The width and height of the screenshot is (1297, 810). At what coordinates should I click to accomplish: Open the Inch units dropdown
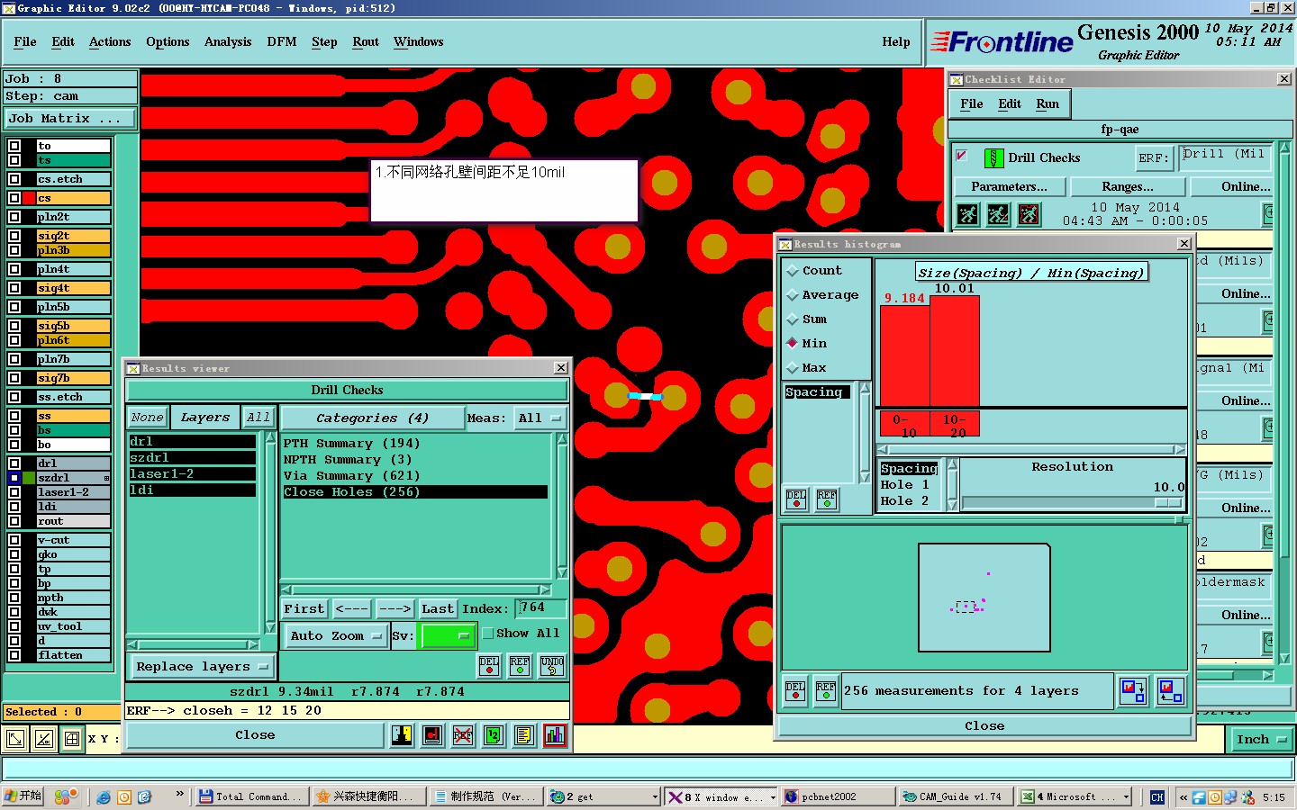1260,740
